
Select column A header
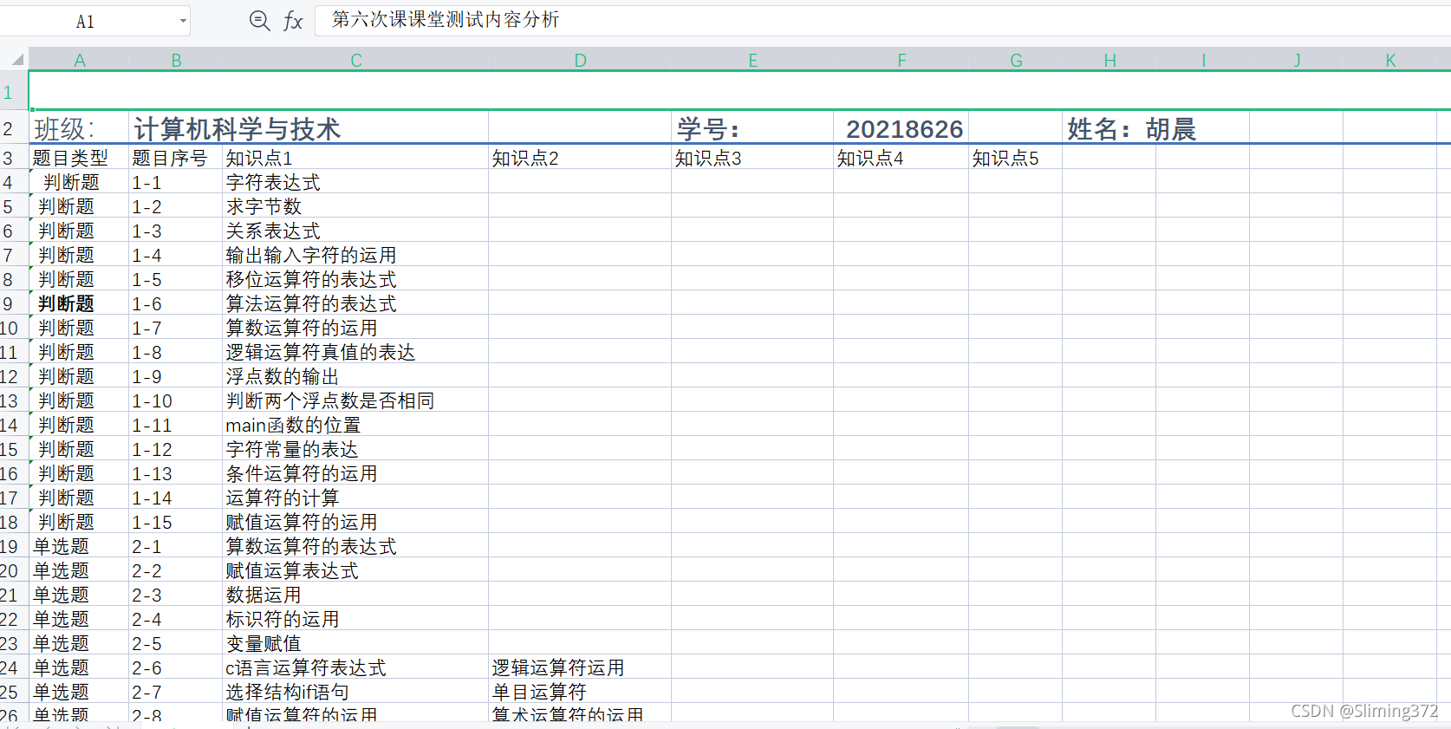tap(79, 60)
